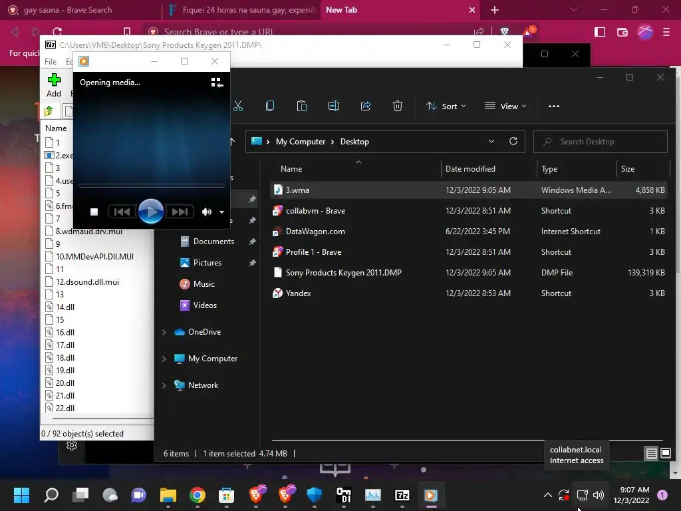Image resolution: width=681 pixels, height=511 pixels.
Task: Open the Brave Wallet icon
Action: (x=622, y=32)
